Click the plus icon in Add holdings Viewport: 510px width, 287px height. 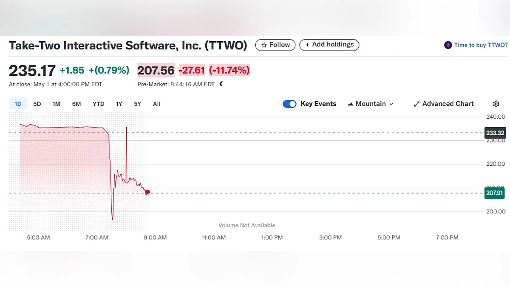point(307,45)
